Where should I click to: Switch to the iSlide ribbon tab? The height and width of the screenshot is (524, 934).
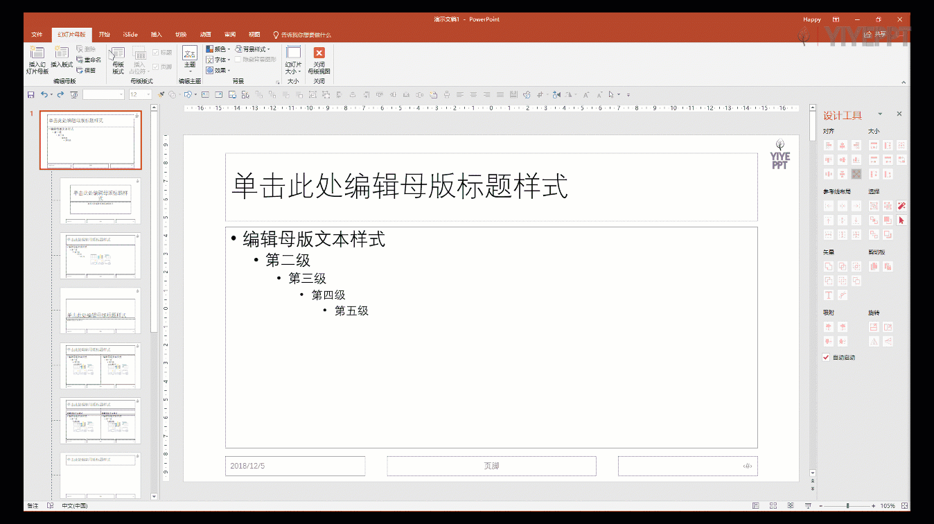tap(130, 35)
